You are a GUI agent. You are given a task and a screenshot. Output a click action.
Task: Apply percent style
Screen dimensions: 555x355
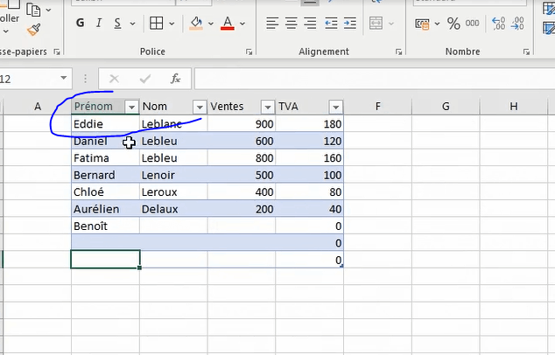click(453, 24)
